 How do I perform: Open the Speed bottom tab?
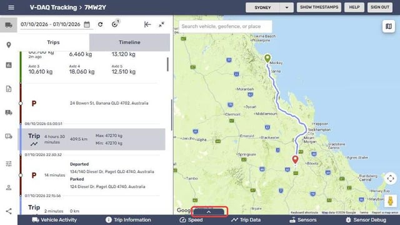point(191,220)
